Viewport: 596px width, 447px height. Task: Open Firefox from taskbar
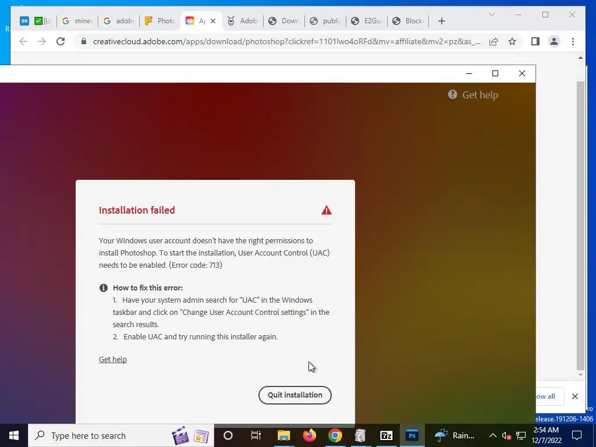pyautogui.click(x=309, y=435)
